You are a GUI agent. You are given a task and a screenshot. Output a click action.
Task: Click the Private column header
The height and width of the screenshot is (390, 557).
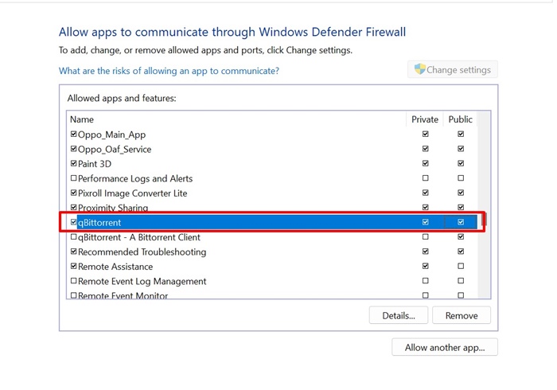pyautogui.click(x=424, y=119)
